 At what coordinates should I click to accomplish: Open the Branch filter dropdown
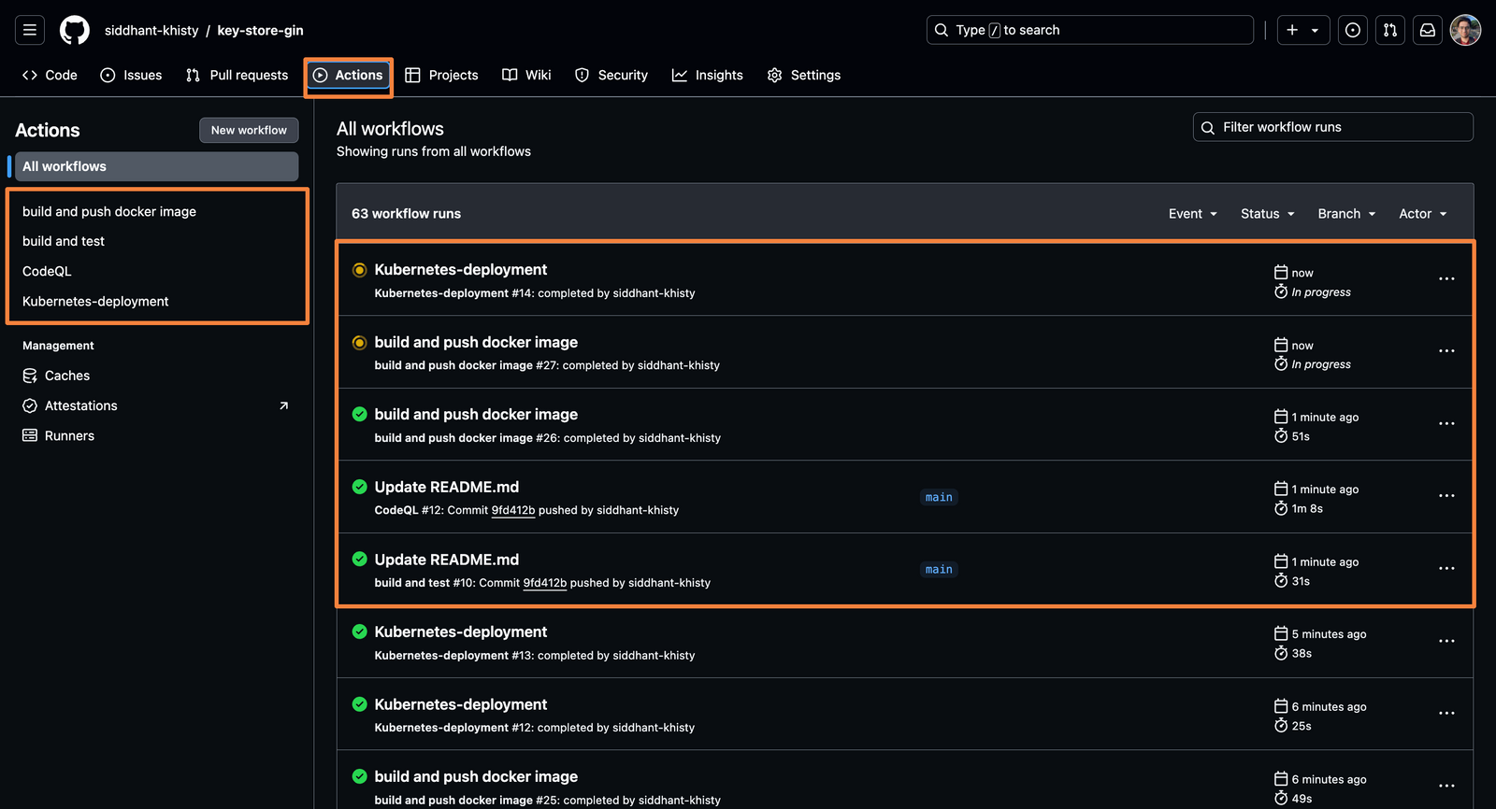point(1346,214)
